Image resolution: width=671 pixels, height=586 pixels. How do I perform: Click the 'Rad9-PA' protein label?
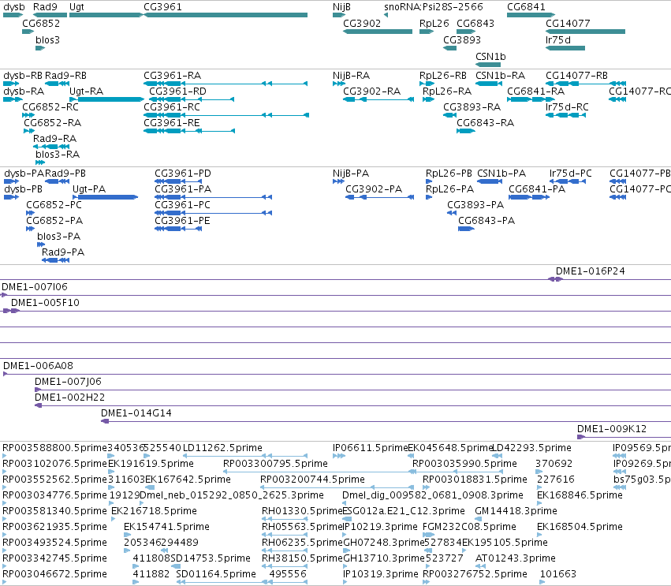pos(63,252)
